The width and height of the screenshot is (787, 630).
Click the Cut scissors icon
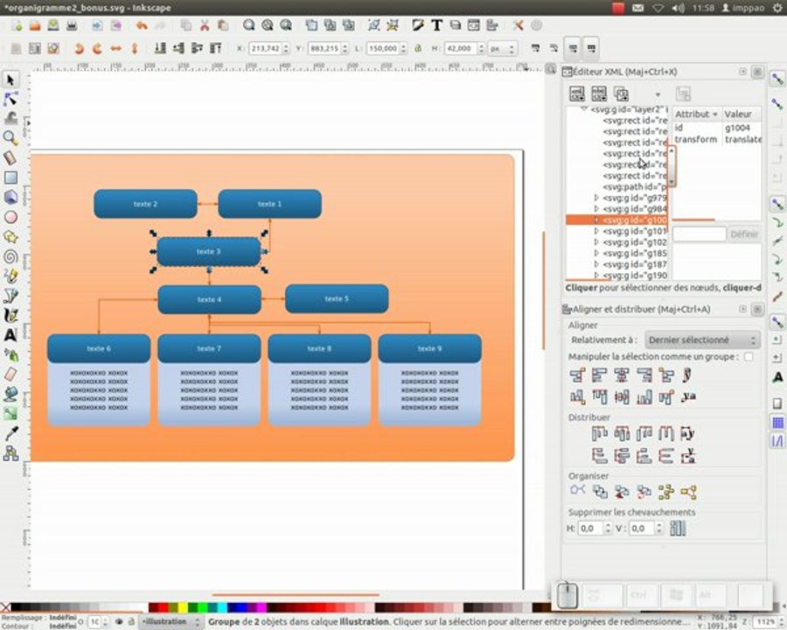(205, 25)
